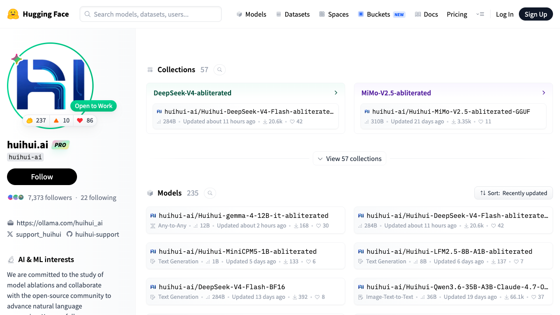The width and height of the screenshot is (560, 315).
Task: Click the X (Twitter) logo icon
Action: click(x=10, y=234)
